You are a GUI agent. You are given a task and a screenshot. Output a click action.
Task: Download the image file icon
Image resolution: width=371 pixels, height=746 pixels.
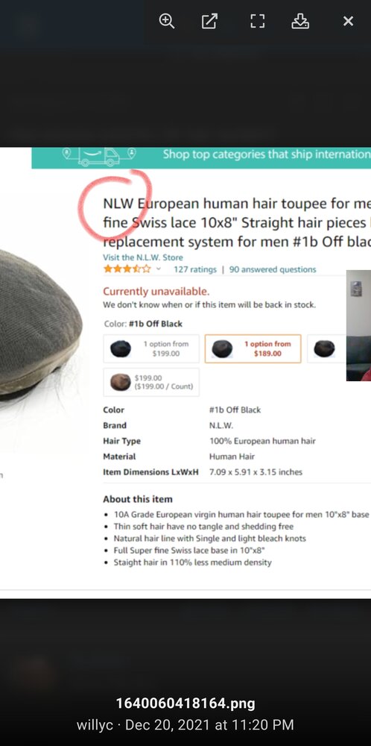pyautogui.click(x=300, y=21)
